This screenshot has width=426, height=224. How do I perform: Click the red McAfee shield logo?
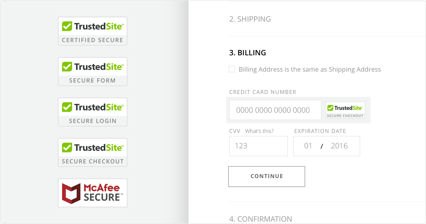[x=71, y=193]
